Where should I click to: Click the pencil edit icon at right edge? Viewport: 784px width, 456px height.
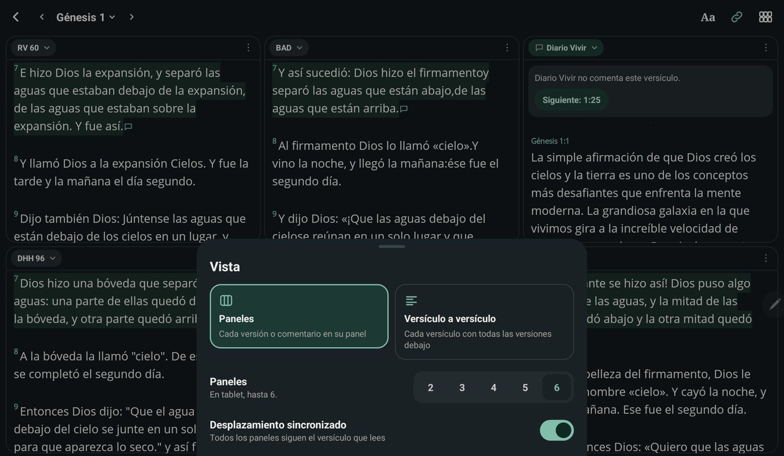point(775,304)
